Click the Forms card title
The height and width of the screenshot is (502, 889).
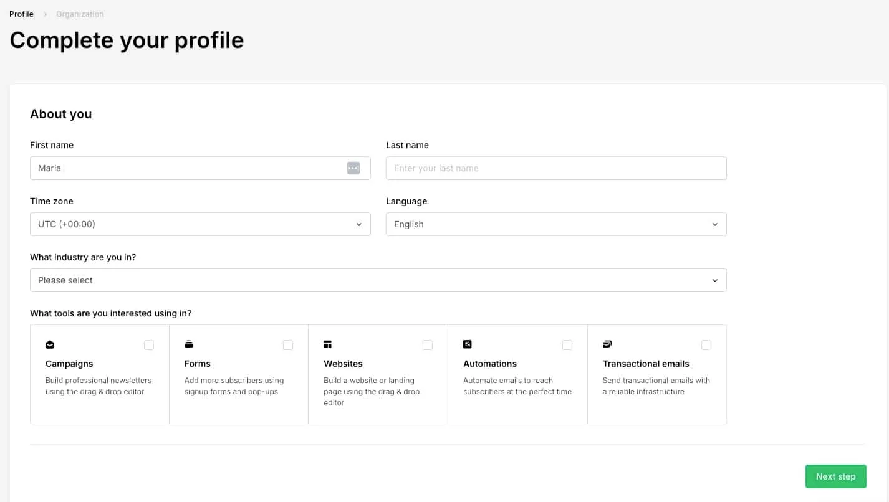[x=198, y=364]
